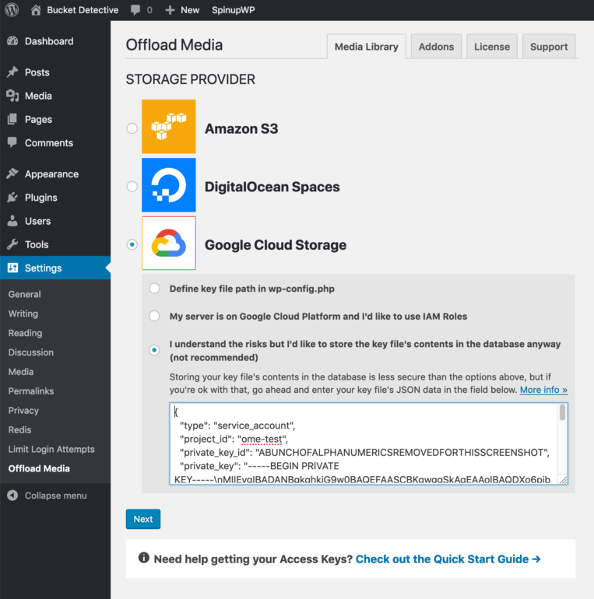Select the Amazon S3 radio button
Image resolution: width=594 pixels, height=599 pixels.
click(x=132, y=128)
